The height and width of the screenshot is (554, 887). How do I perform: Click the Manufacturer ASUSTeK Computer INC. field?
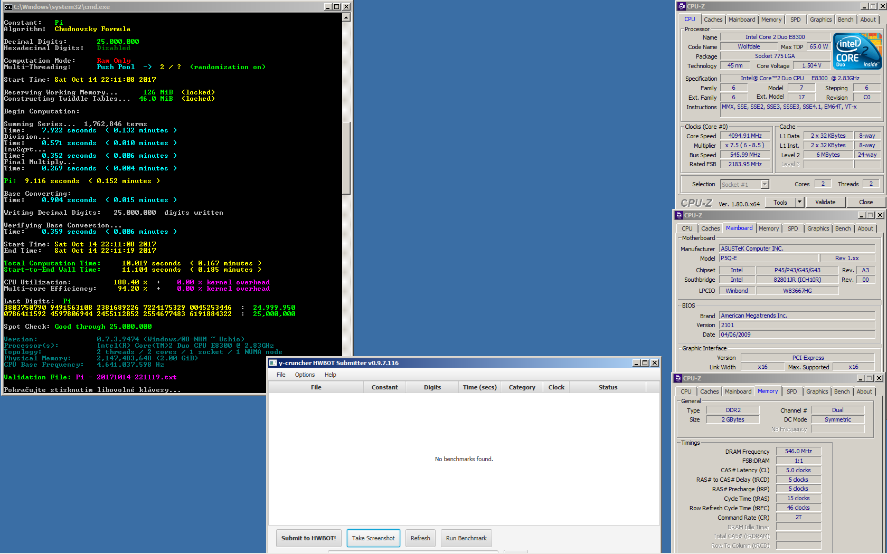797,249
